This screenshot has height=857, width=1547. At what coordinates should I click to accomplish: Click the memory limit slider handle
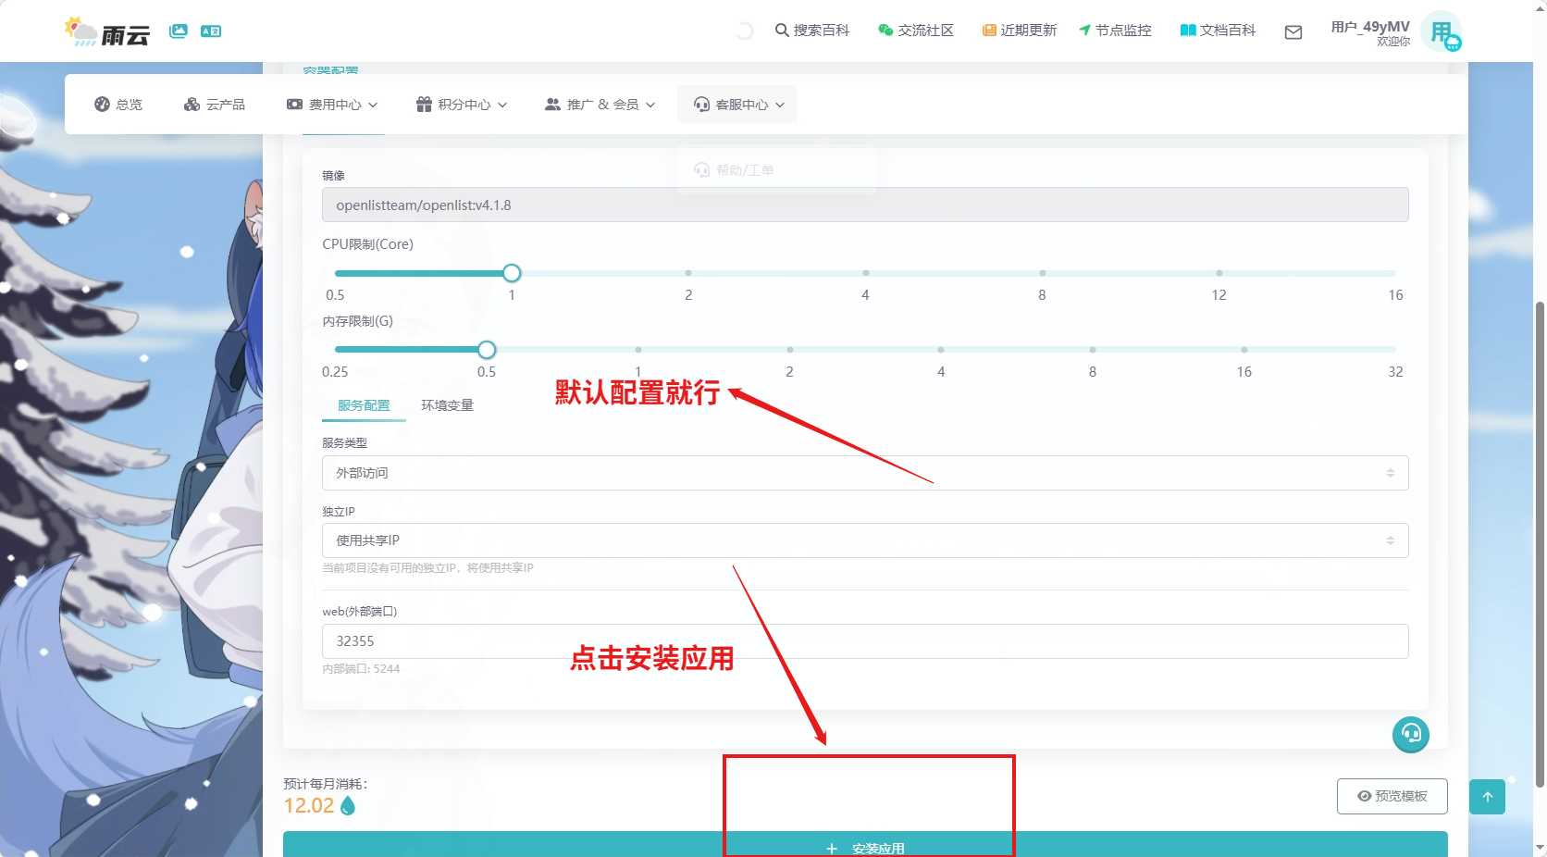487,350
